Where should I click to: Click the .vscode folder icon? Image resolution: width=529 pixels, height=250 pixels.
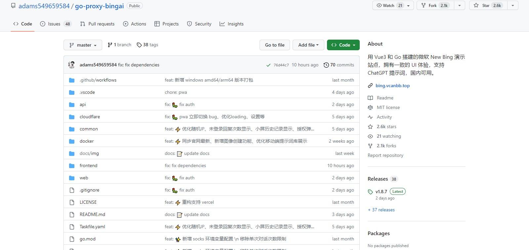pos(72,92)
